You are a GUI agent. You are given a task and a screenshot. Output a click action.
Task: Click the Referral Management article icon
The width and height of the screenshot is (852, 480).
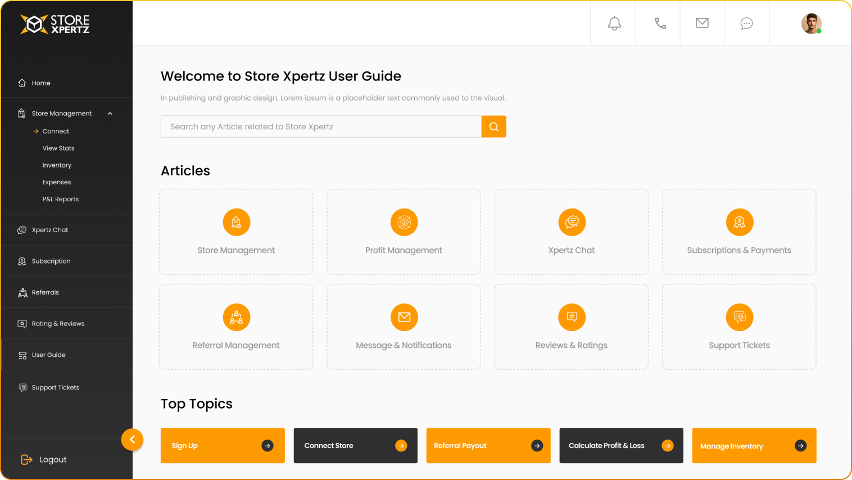tap(236, 318)
